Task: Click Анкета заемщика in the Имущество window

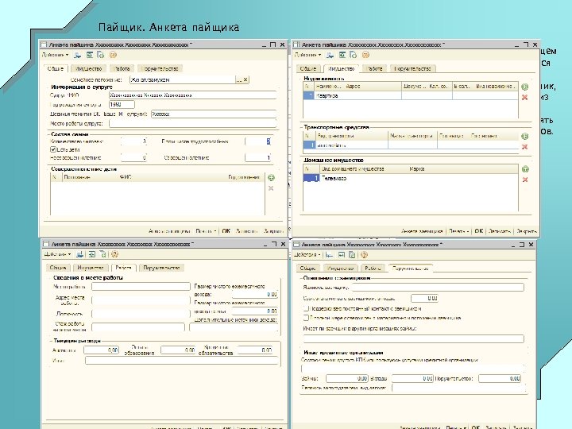Action: pyautogui.click(x=421, y=231)
